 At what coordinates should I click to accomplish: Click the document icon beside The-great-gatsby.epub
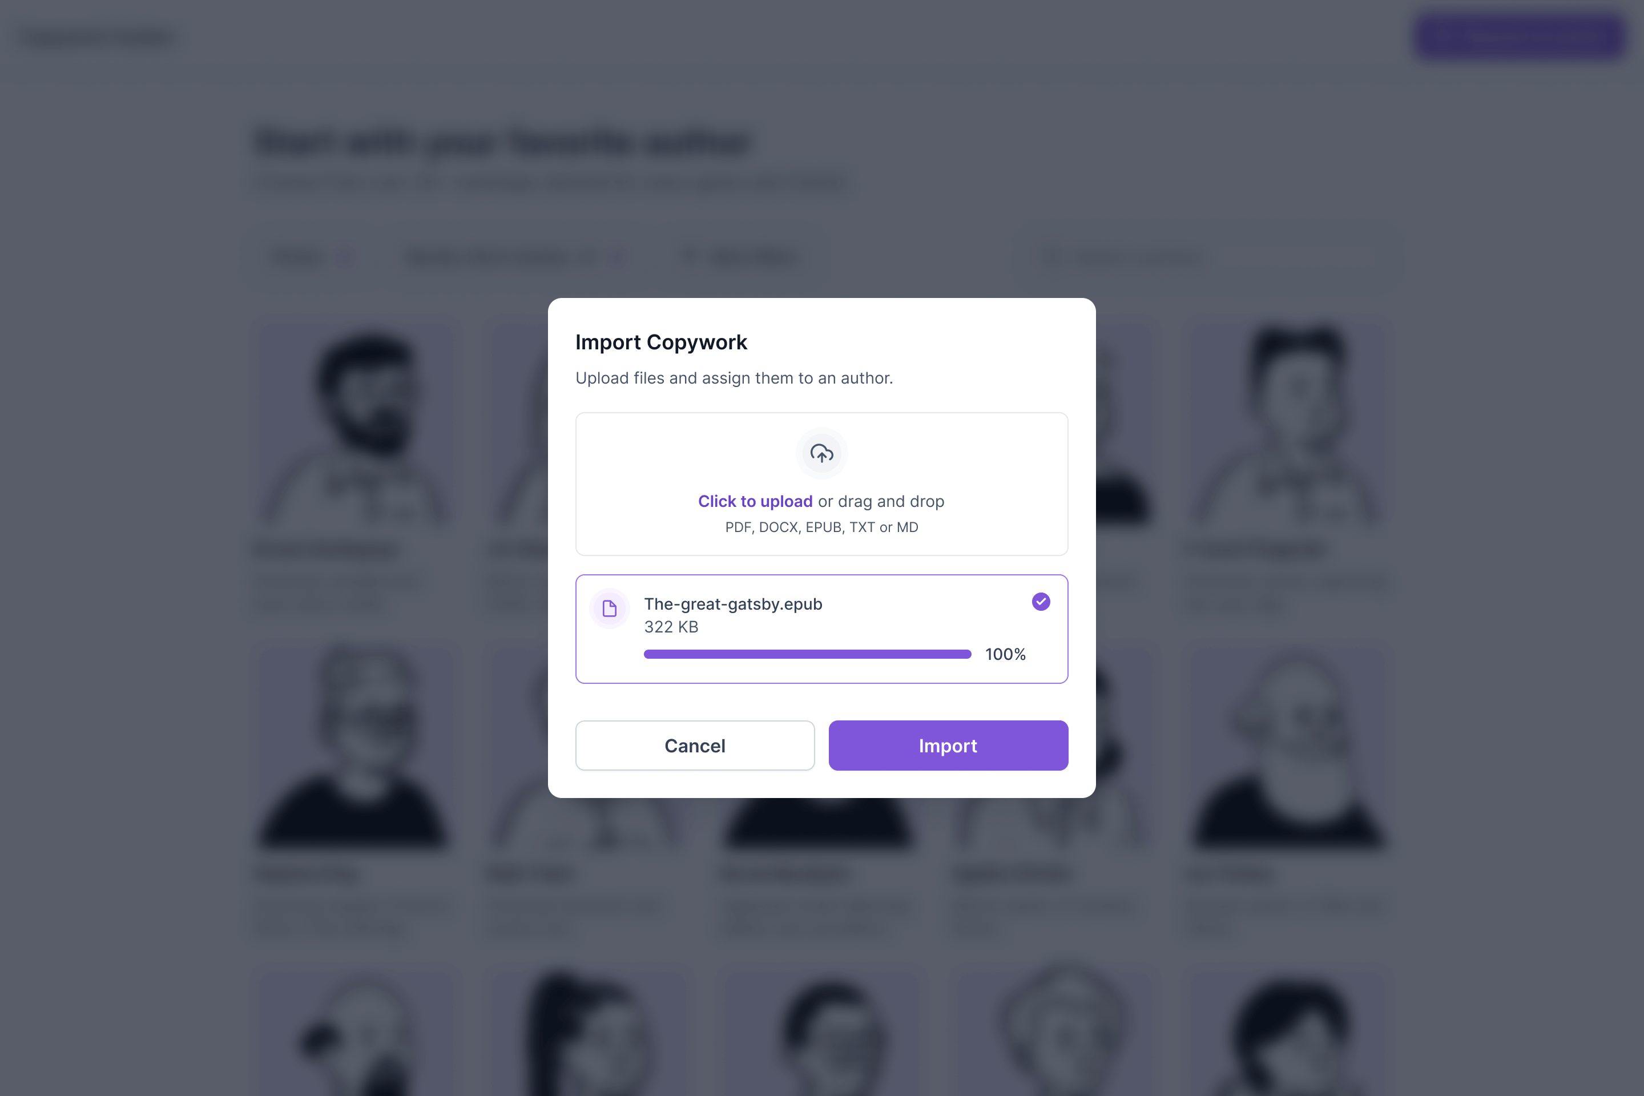(x=609, y=608)
